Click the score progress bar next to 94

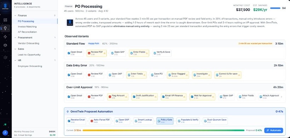[275, 8]
